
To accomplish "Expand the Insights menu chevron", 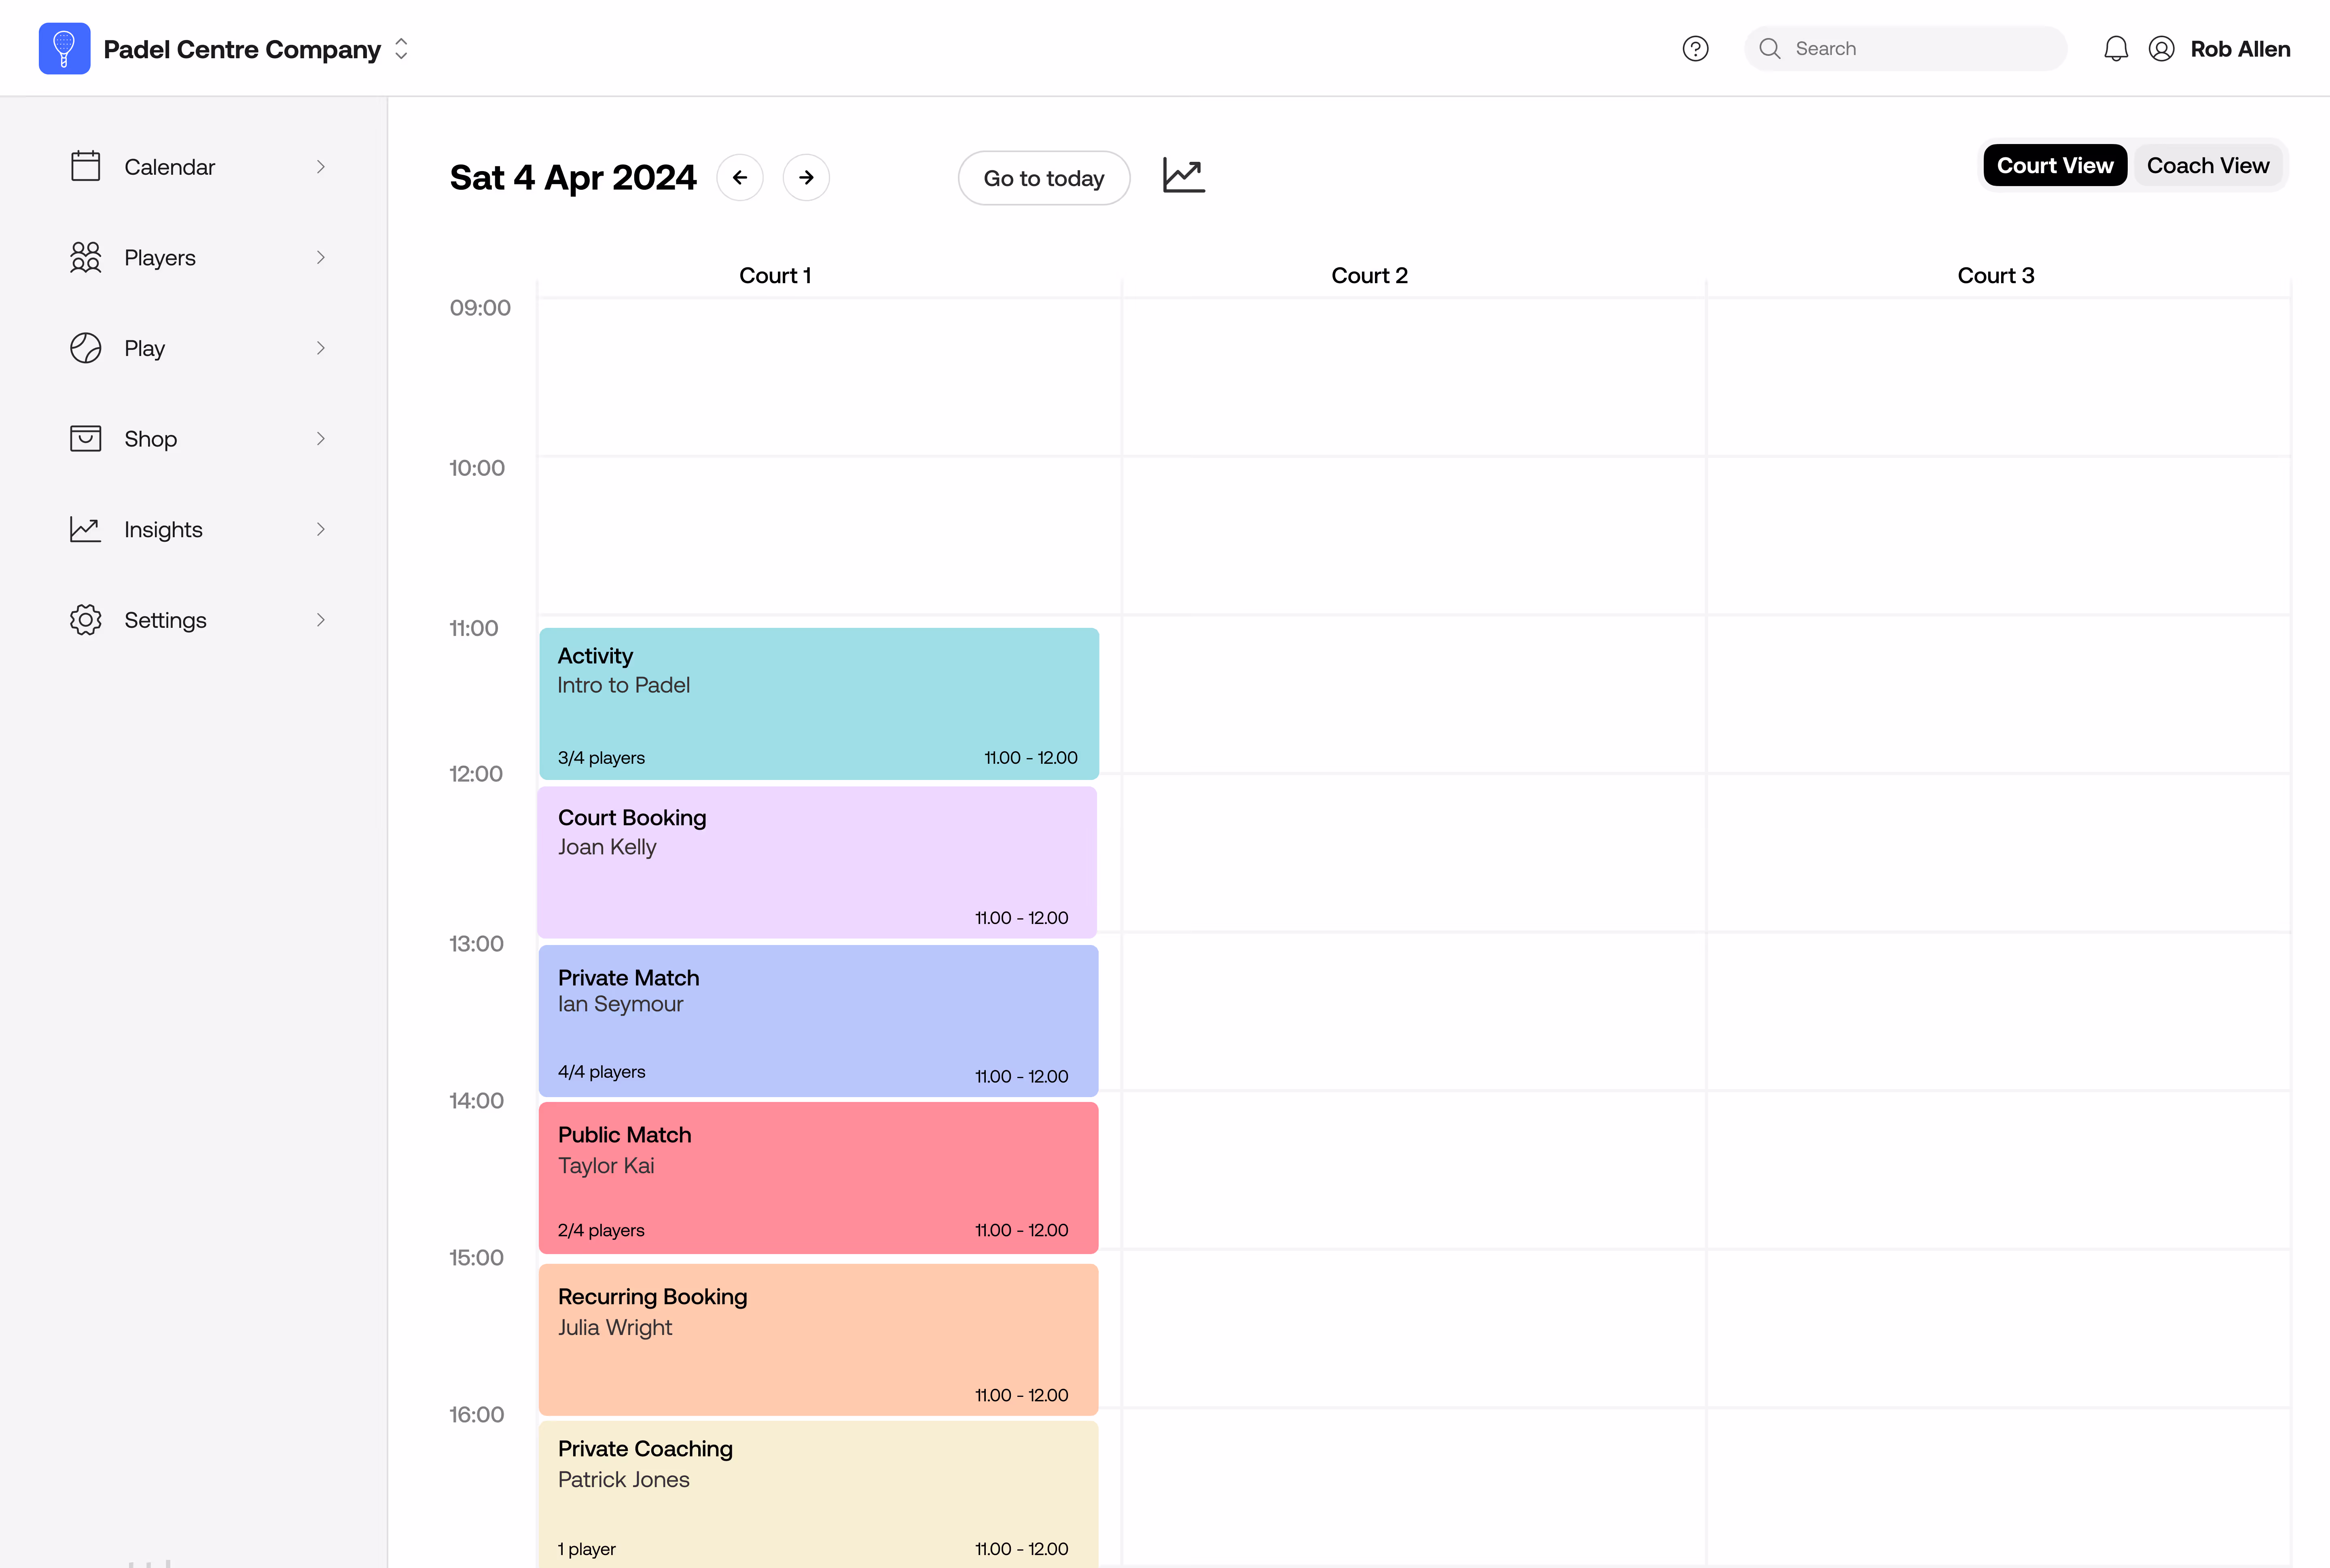I will pyautogui.click(x=321, y=529).
